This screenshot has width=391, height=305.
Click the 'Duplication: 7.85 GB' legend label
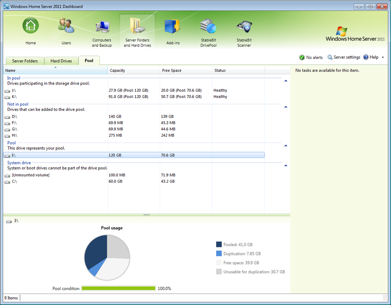pos(242,254)
